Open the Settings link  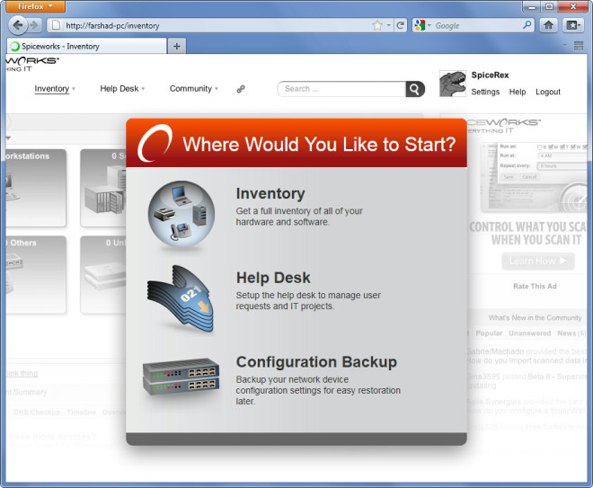[485, 92]
